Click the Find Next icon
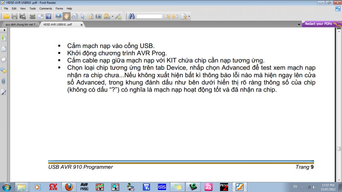 175,16
